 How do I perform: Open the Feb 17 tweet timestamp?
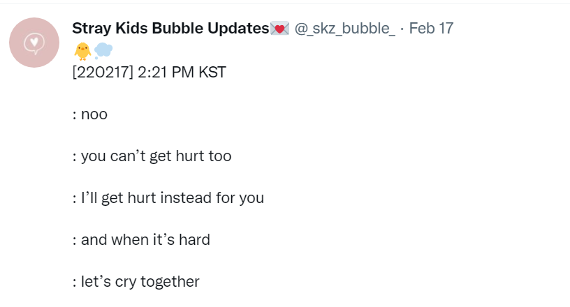431,29
